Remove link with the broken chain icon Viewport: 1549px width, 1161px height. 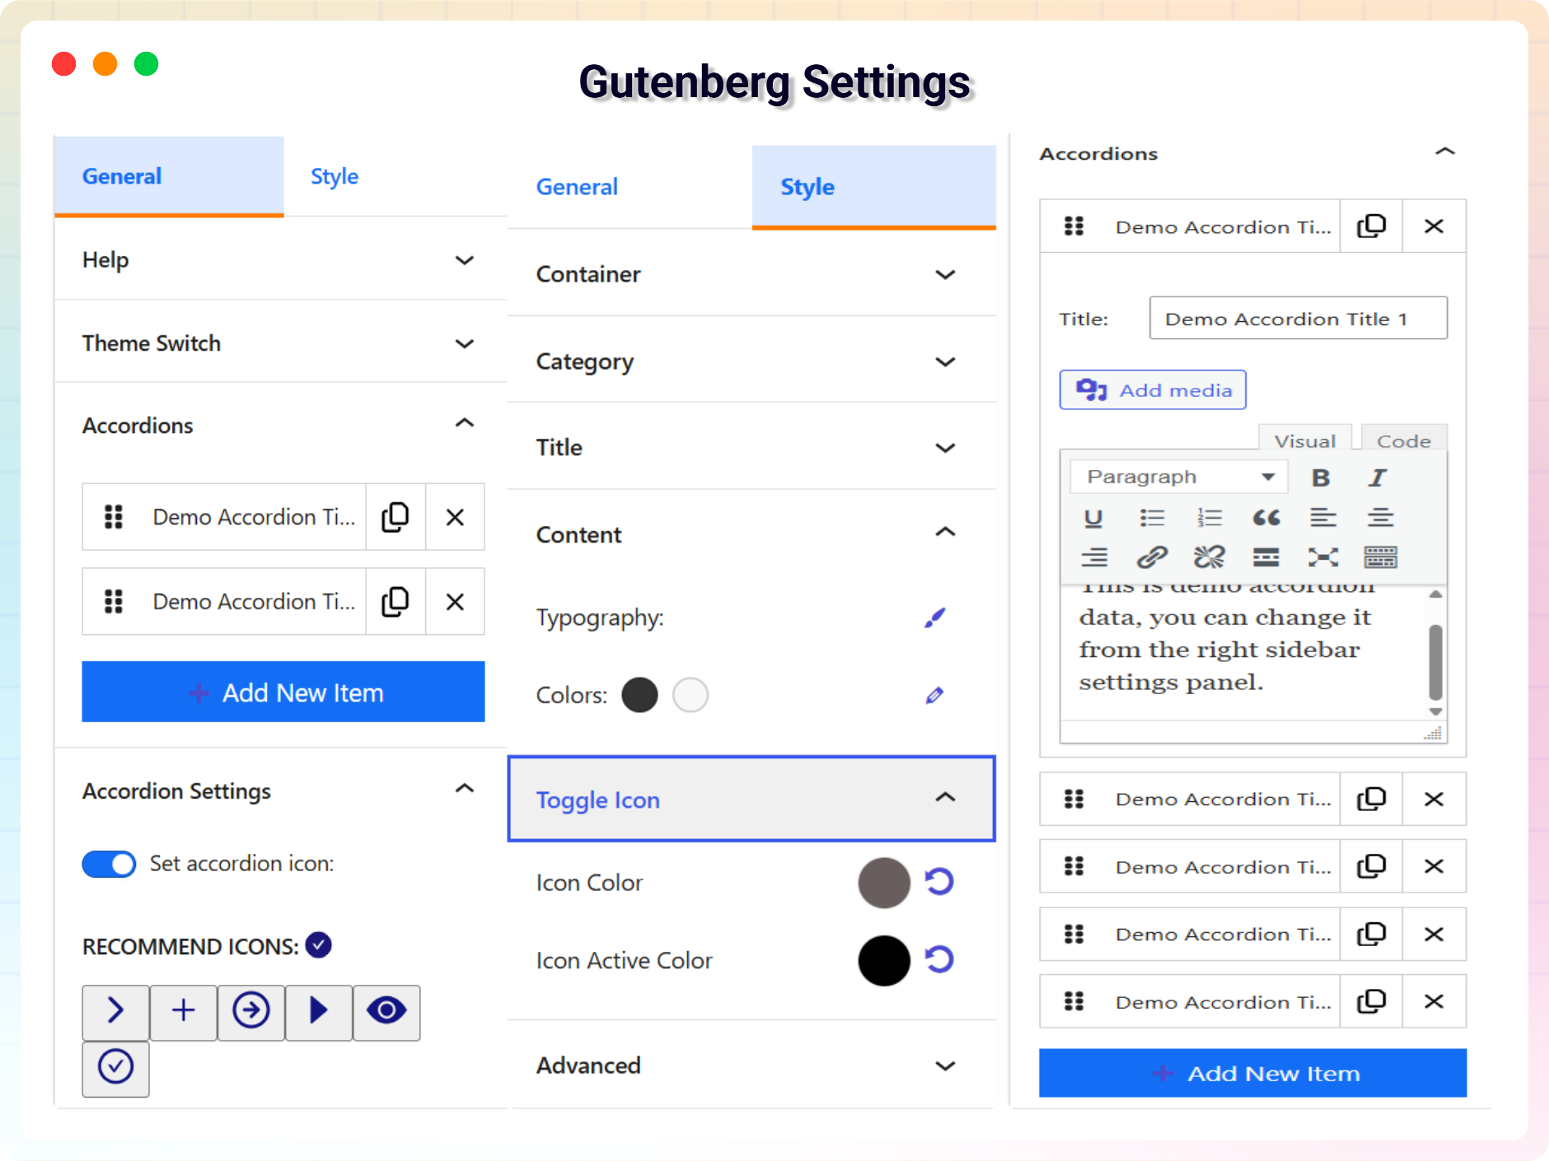(1209, 557)
